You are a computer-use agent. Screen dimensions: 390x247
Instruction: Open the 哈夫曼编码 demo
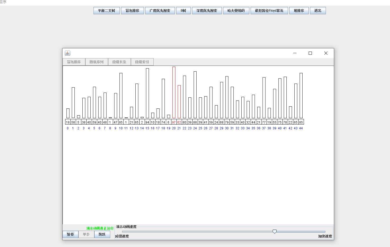coord(236,11)
